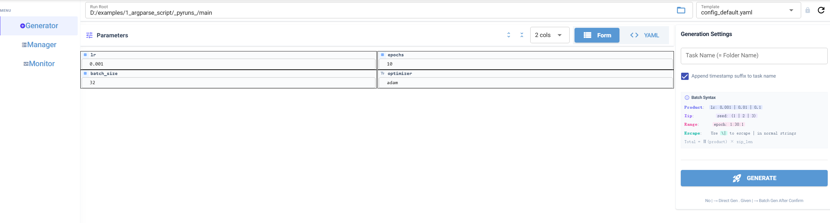This screenshot has height=223, width=830.
Task: Select Generator in the sidebar menu
Action: click(39, 26)
